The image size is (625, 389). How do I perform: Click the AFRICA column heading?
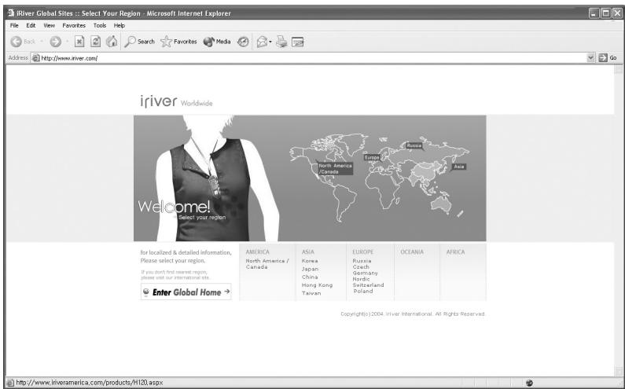pyautogui.click(x=456, y=252)
